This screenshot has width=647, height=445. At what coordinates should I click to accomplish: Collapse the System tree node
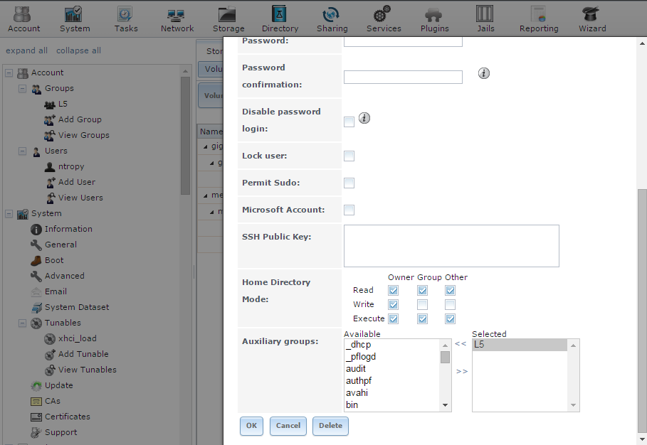tap(9, 214)
